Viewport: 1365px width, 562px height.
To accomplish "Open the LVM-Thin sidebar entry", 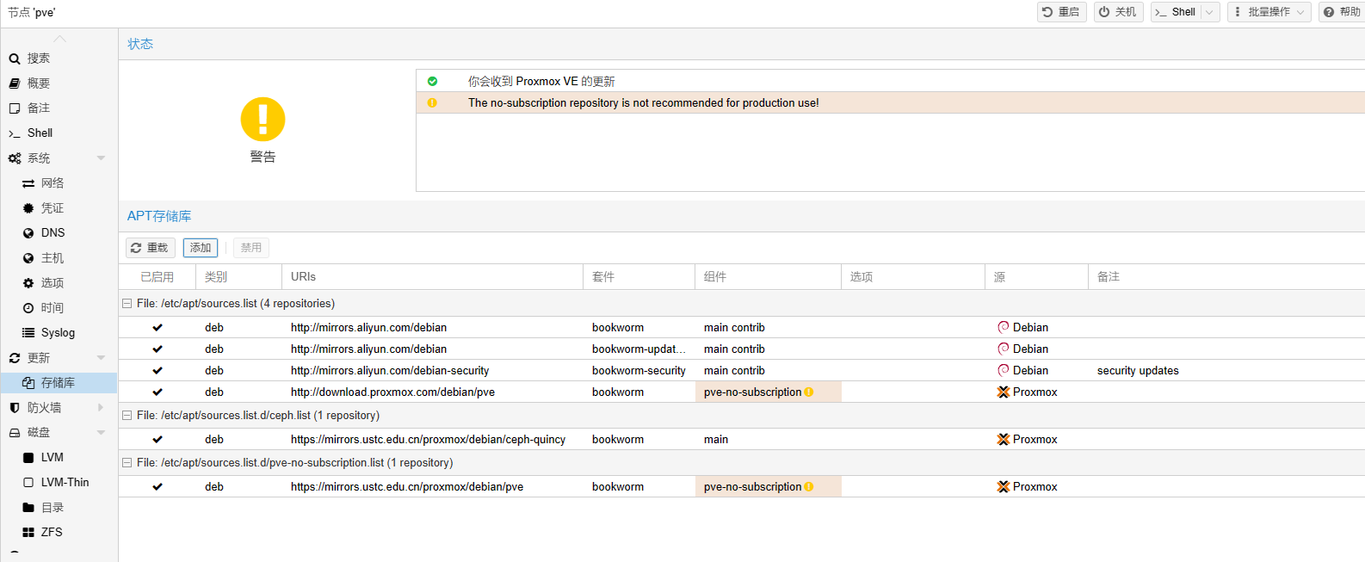I will pos(59,483).
